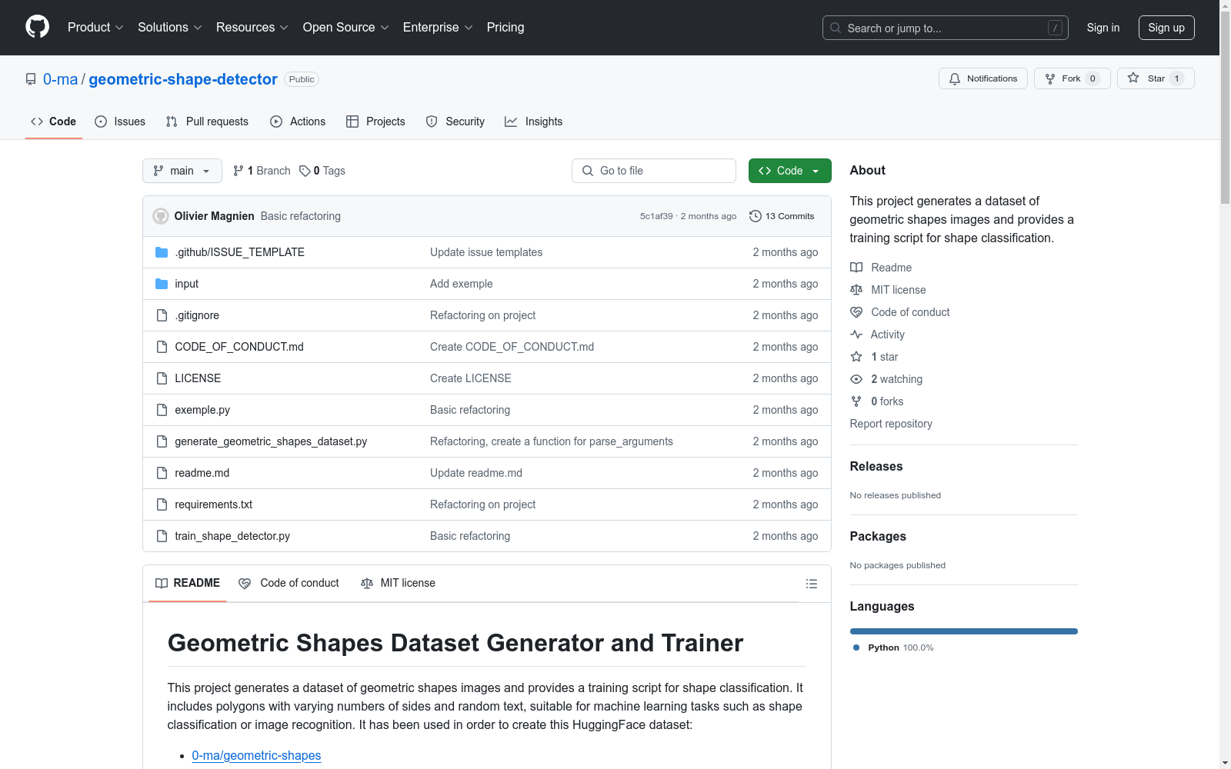Open the Issues tab
The image size is (1231, 769).
[120, 122]
